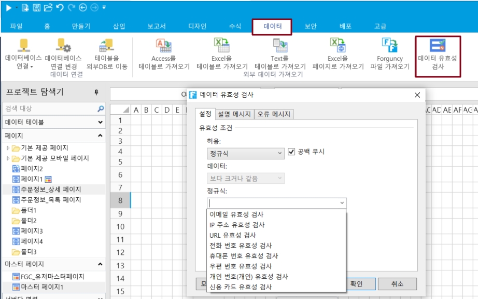Select 주문정보_목록 페이지 in the tree

51,200
